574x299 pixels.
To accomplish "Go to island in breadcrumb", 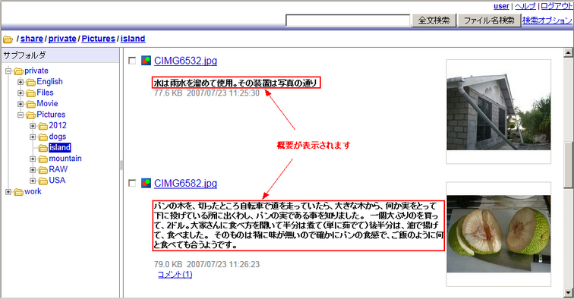I will pyautogui.click(x=133, y=39).
